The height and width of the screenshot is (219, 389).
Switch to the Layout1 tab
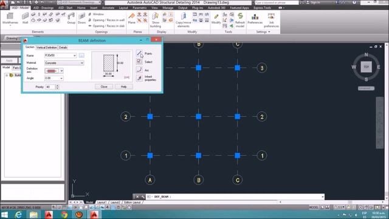(102, 203)
